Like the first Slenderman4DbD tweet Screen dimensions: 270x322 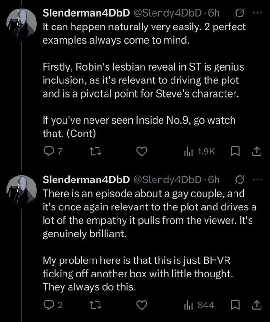(x=142, y=152)
